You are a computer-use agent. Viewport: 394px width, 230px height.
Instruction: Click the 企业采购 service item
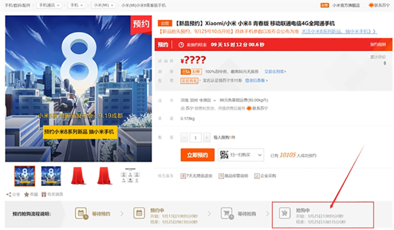point(265,176)
